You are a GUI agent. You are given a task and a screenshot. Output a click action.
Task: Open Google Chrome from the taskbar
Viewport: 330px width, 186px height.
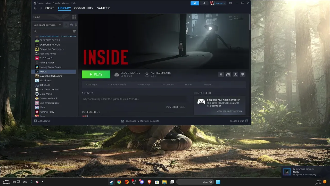tap(119, 182)
